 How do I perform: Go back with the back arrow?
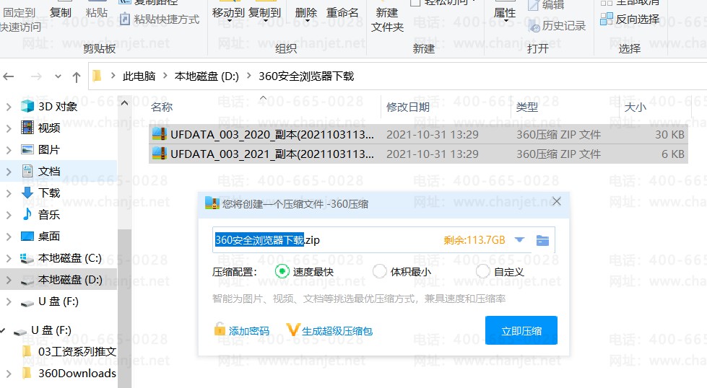click(x=9, y=76)
